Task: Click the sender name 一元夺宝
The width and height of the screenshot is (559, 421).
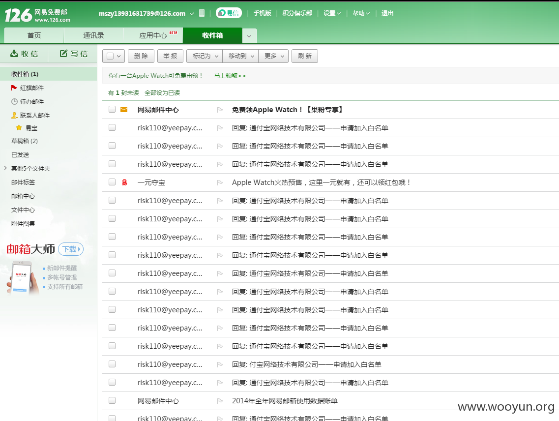Action: coord(151,182)
